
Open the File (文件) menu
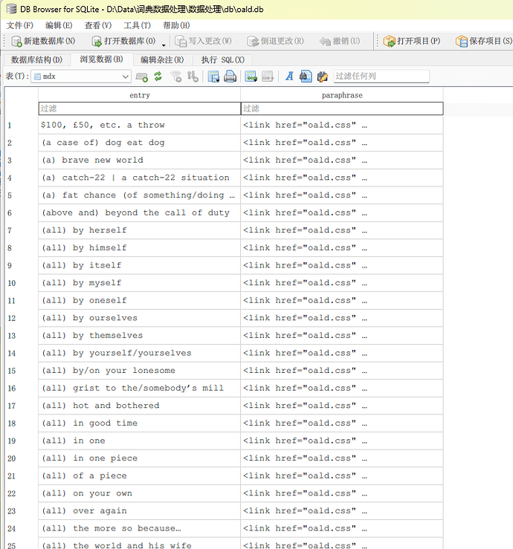(20, 25)
